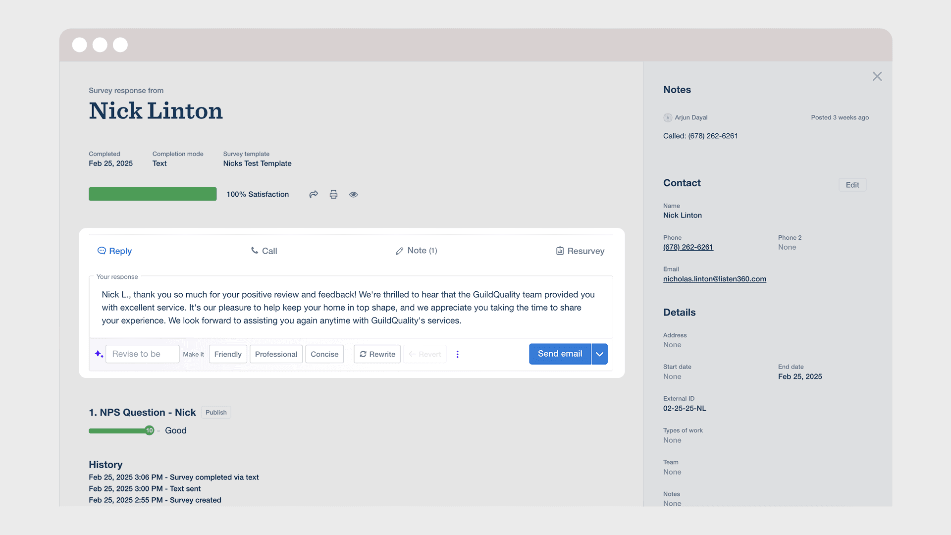The image size is (951, 535).
Task: Close the Notes side panel
Action: coord(877,76)
